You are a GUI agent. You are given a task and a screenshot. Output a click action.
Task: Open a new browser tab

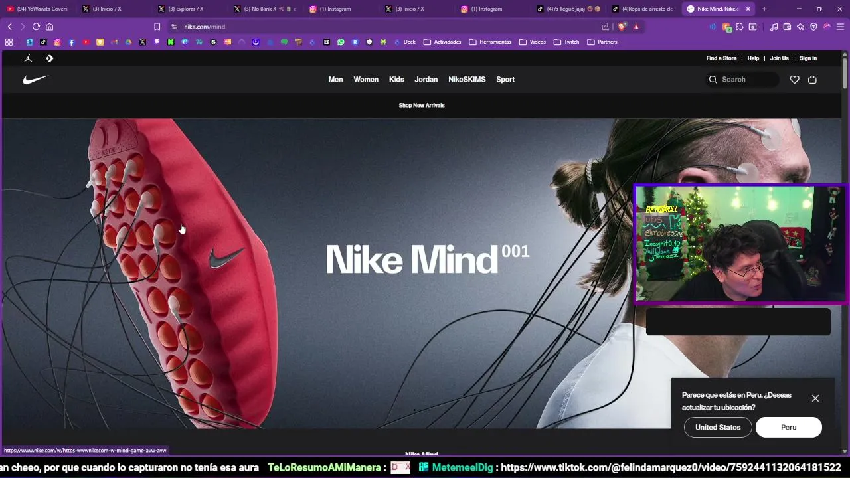764,9
